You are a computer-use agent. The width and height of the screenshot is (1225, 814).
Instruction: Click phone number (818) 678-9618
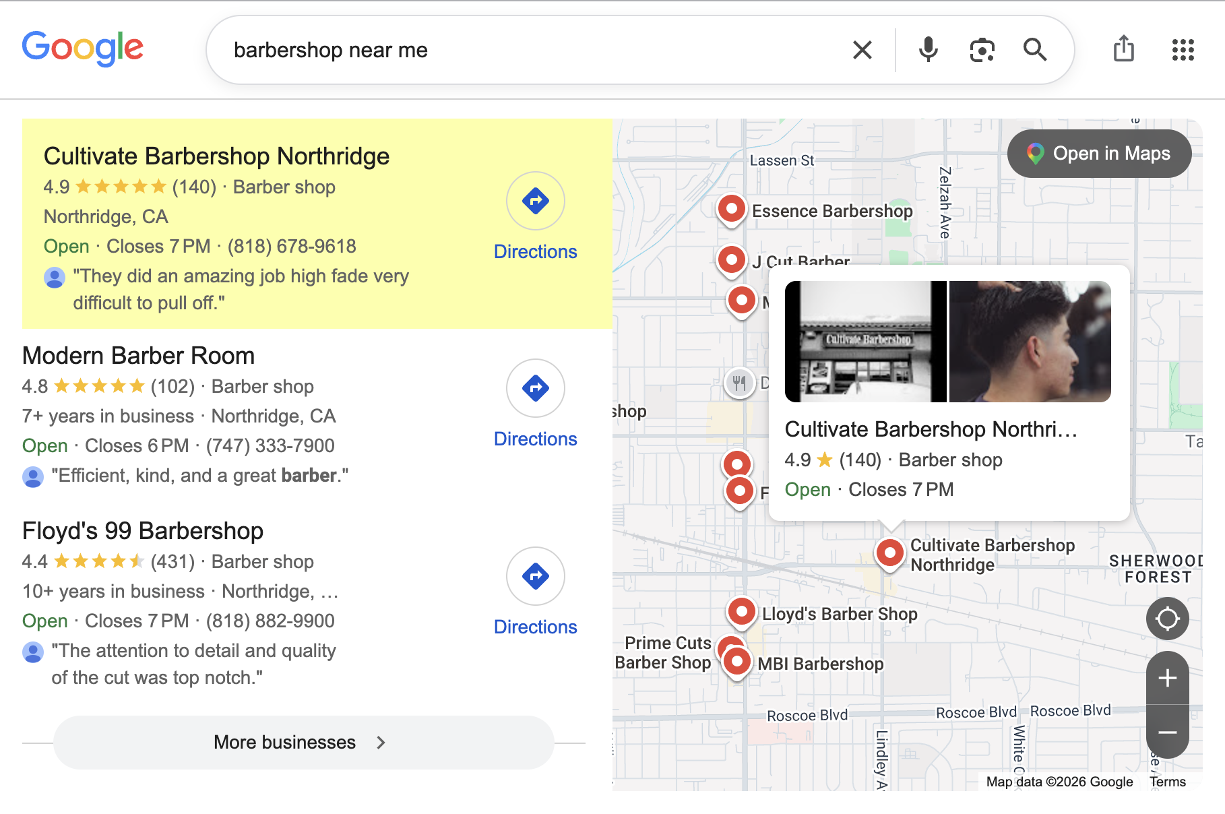(x=292, y=247)
